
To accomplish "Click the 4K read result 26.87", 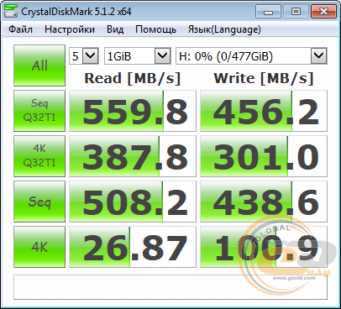I will [133, 247].
